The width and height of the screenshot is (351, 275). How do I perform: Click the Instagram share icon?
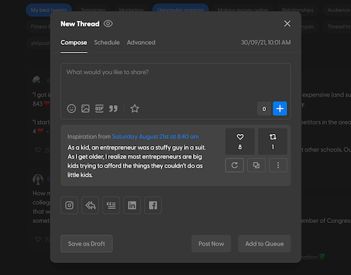pyautogui.click(x=69, y=206)
